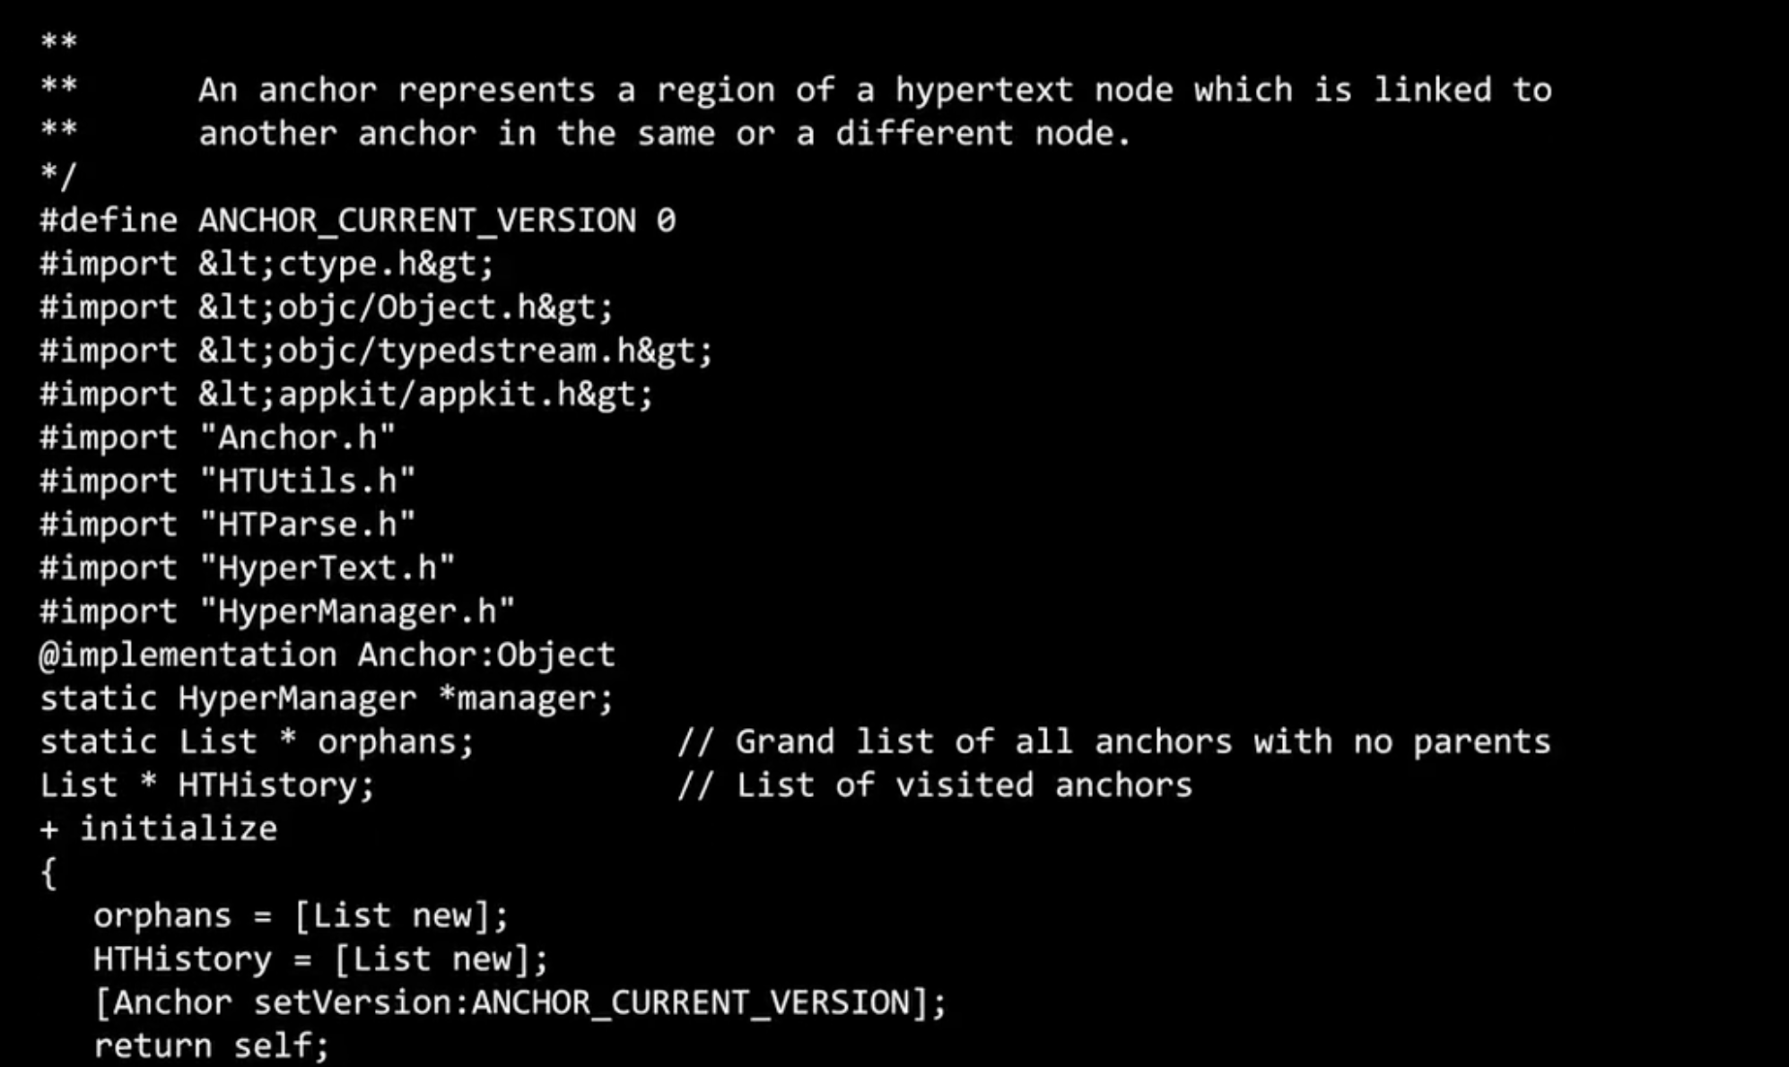Click the static List orphans declaration

click(x=257, y=742)
